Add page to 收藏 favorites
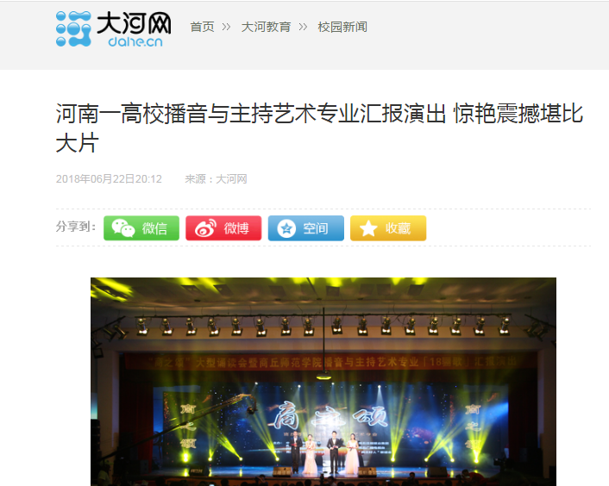This screenshot has width=609, height=486. tap(388, 228)
